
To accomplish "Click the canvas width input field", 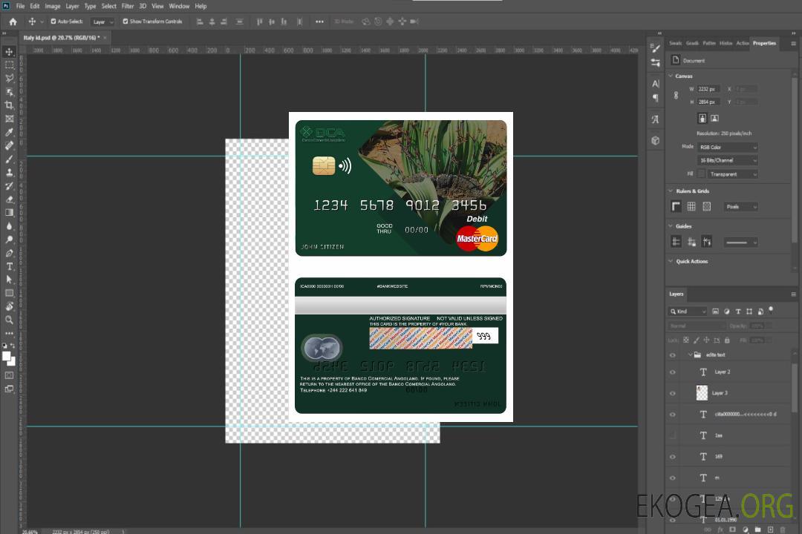I will pos(708,89).
